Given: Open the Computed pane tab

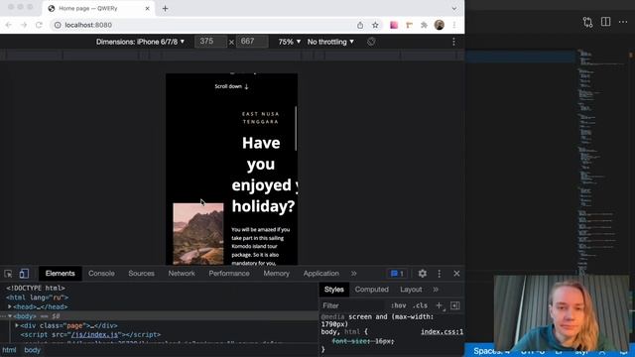Looking at the screenshot, I should pos(371,290).
